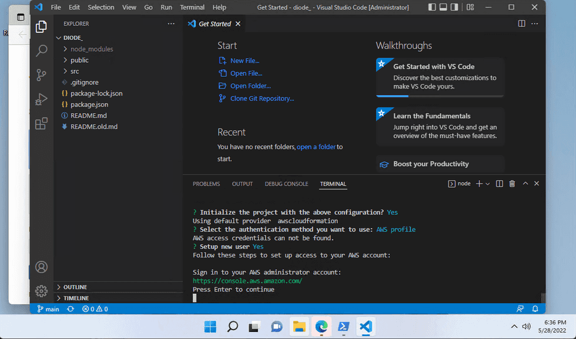576x339 pixels.
Task: Kill the terminal with trash icon
Action: (512, 184)
